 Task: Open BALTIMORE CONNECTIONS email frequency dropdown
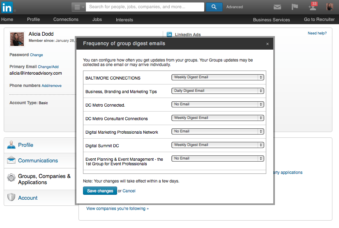(x=217, y=77)
